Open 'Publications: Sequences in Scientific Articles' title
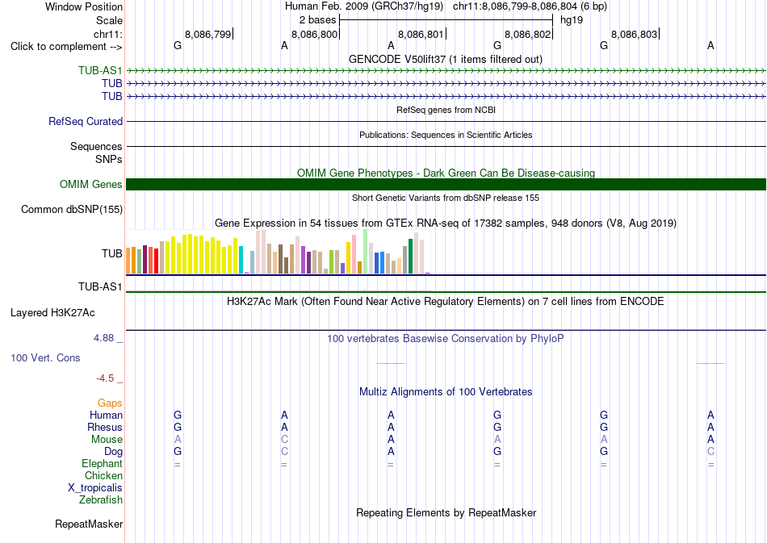 pyautogui.click(x=446, y=135)
